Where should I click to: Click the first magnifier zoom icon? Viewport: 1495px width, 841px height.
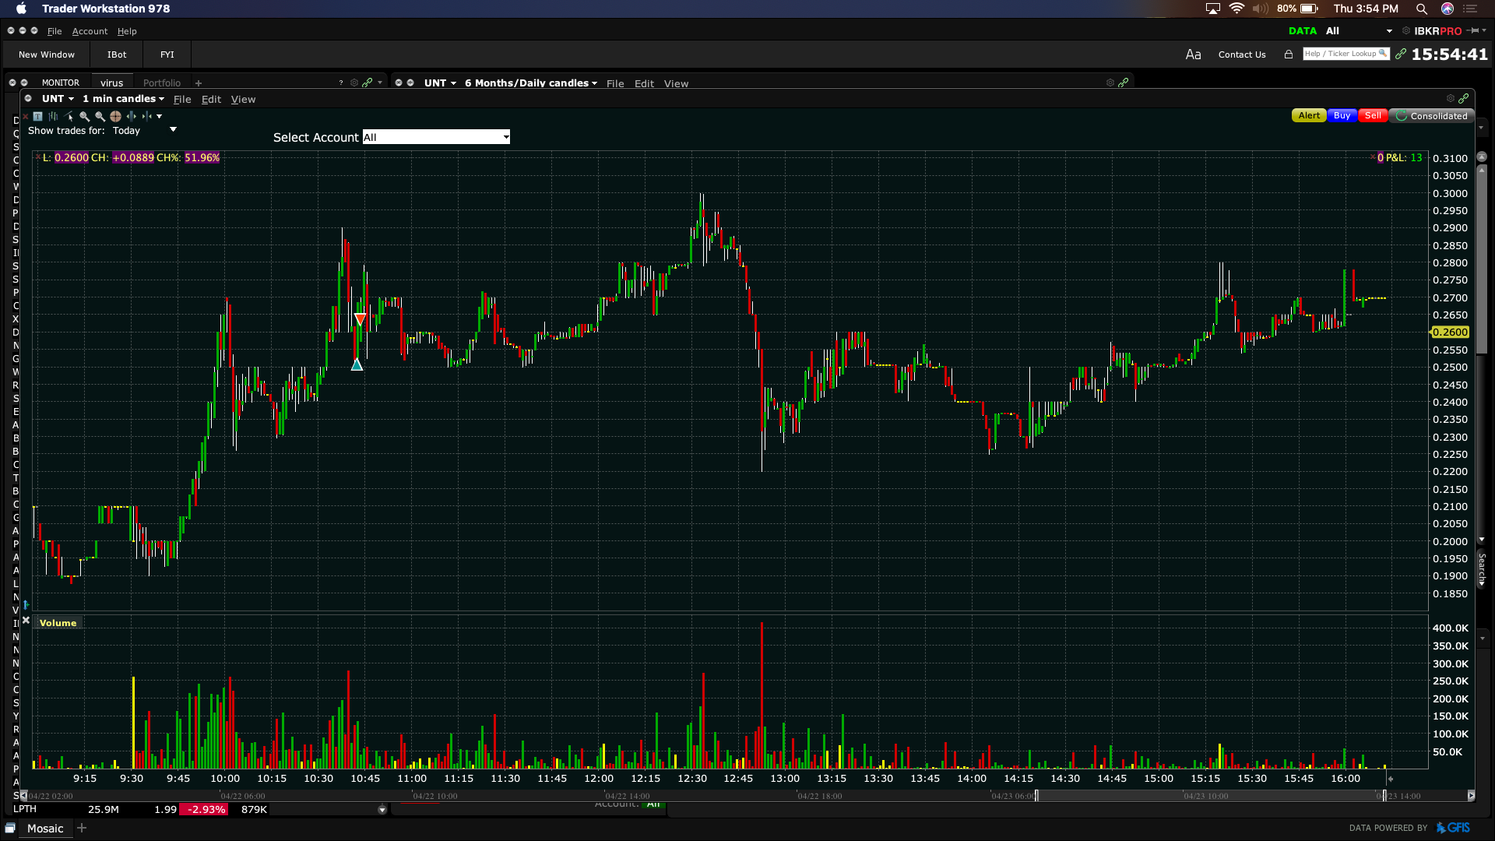[84, 116]
